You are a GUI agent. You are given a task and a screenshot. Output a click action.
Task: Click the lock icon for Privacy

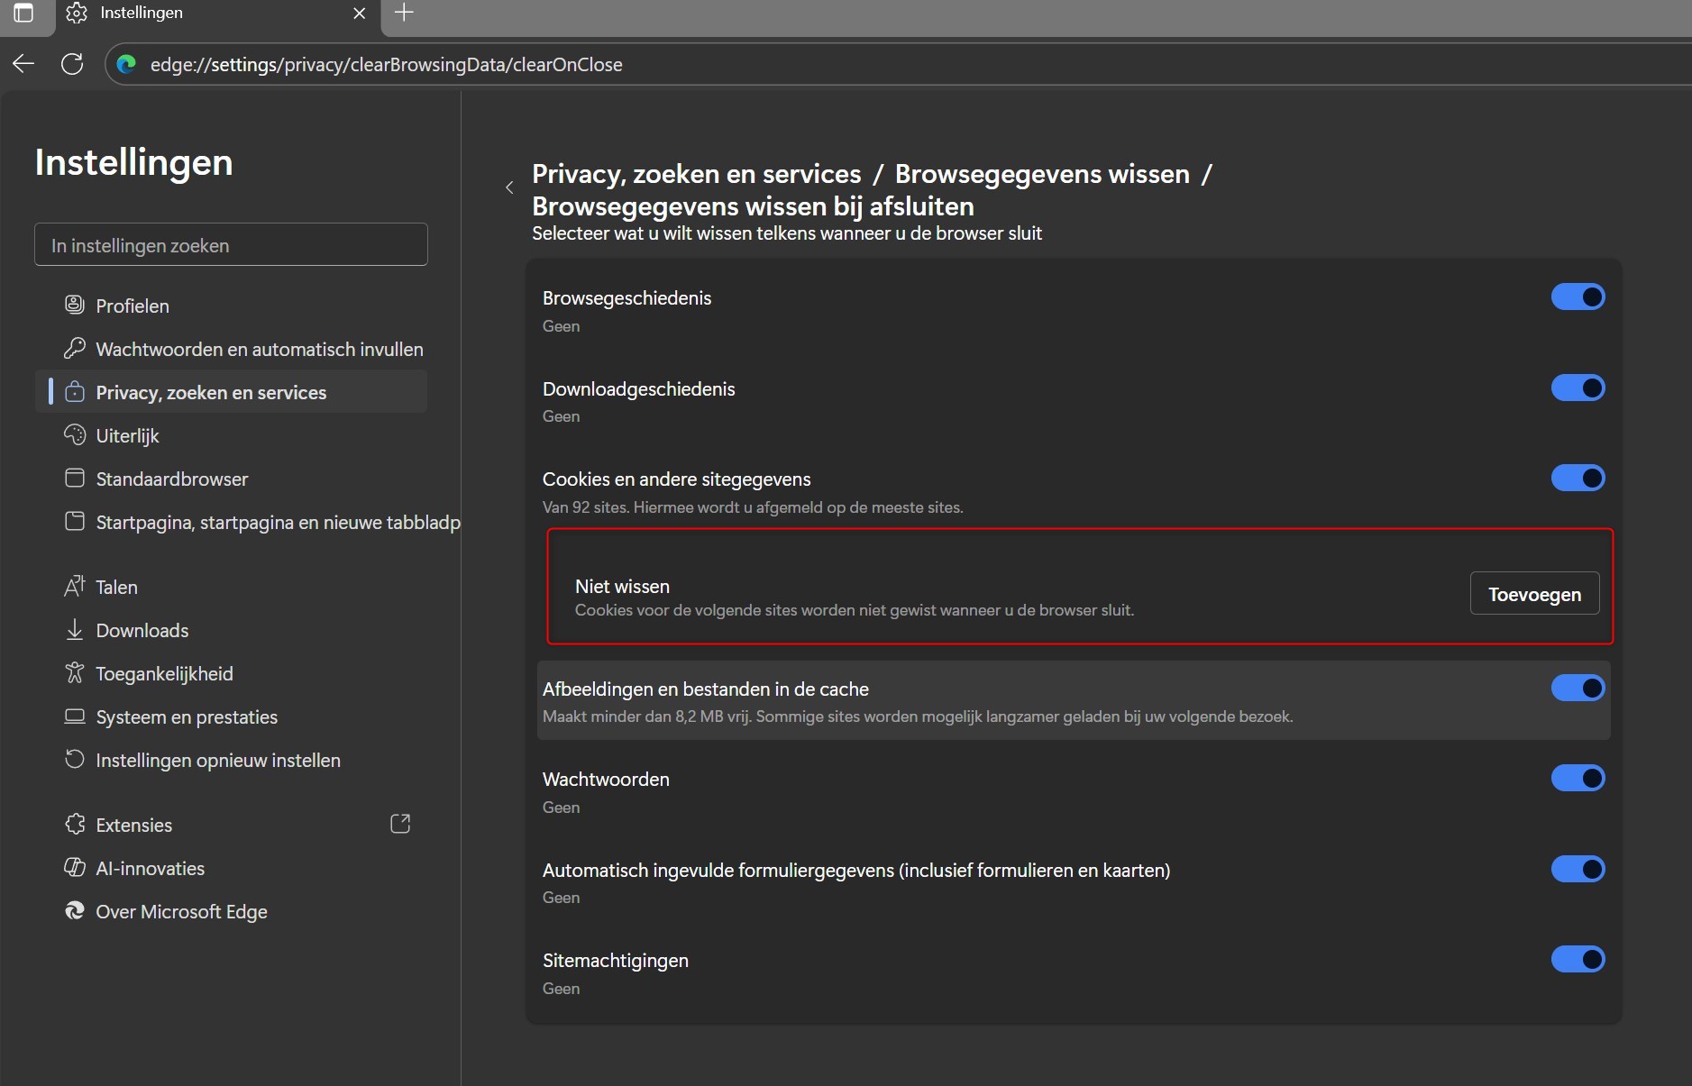pyautogui.click(x=75, y=391)
